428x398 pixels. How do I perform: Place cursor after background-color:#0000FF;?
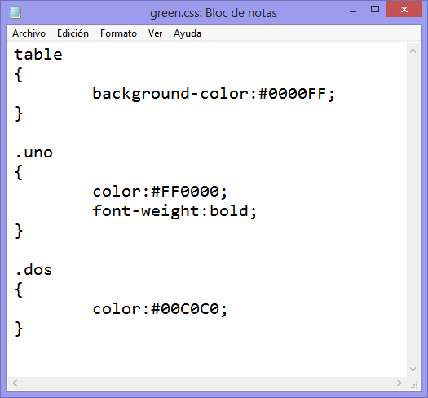pos(336,94)
